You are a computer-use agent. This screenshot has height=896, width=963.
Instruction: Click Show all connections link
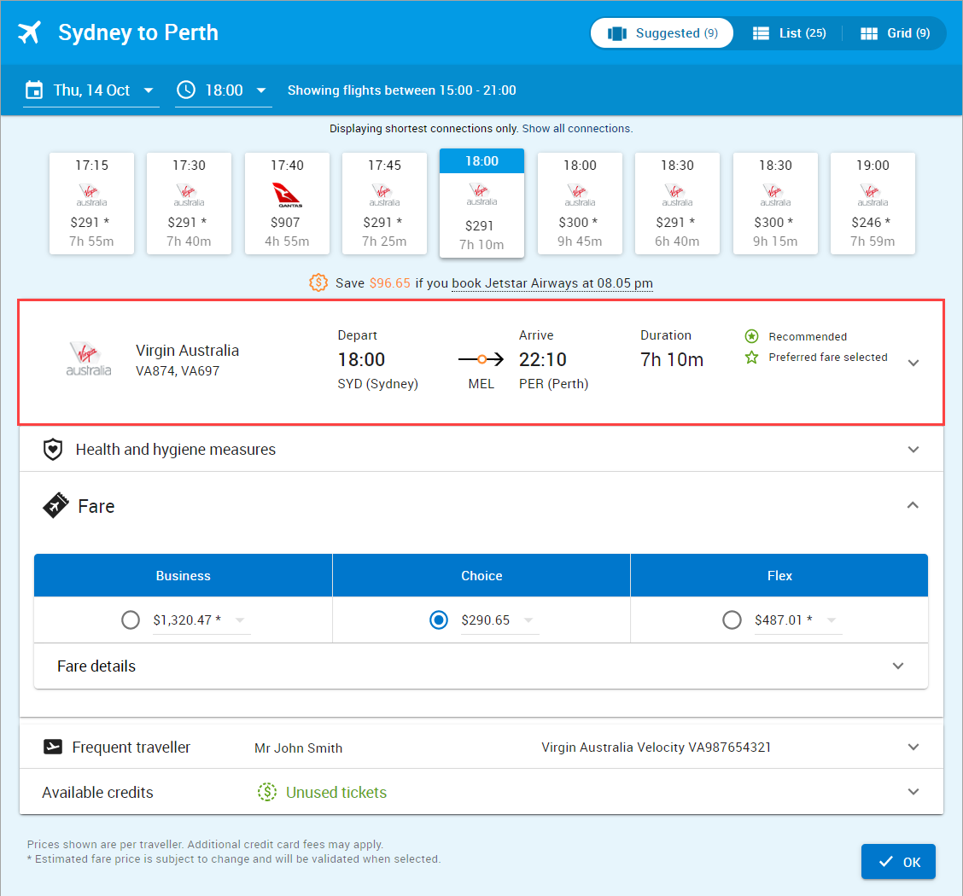[577, 128]
